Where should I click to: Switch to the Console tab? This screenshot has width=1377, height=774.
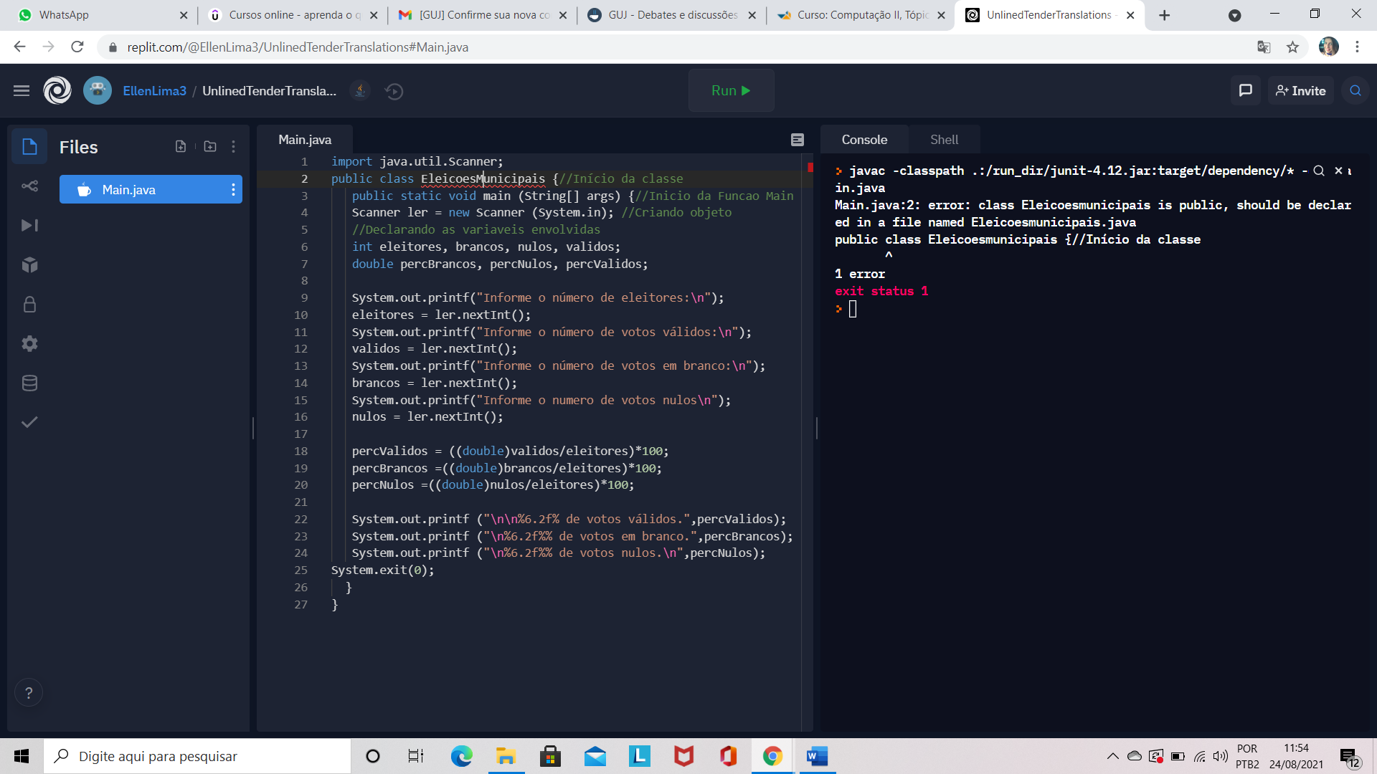tap(864, 140)
